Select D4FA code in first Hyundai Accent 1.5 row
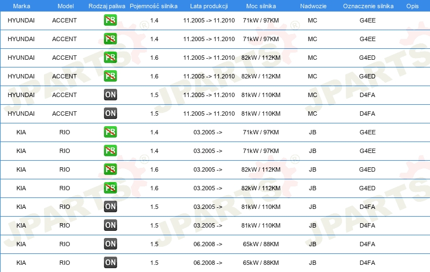 [367, 95]
